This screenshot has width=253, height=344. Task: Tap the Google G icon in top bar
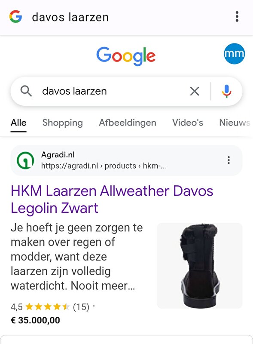point(15,17)
